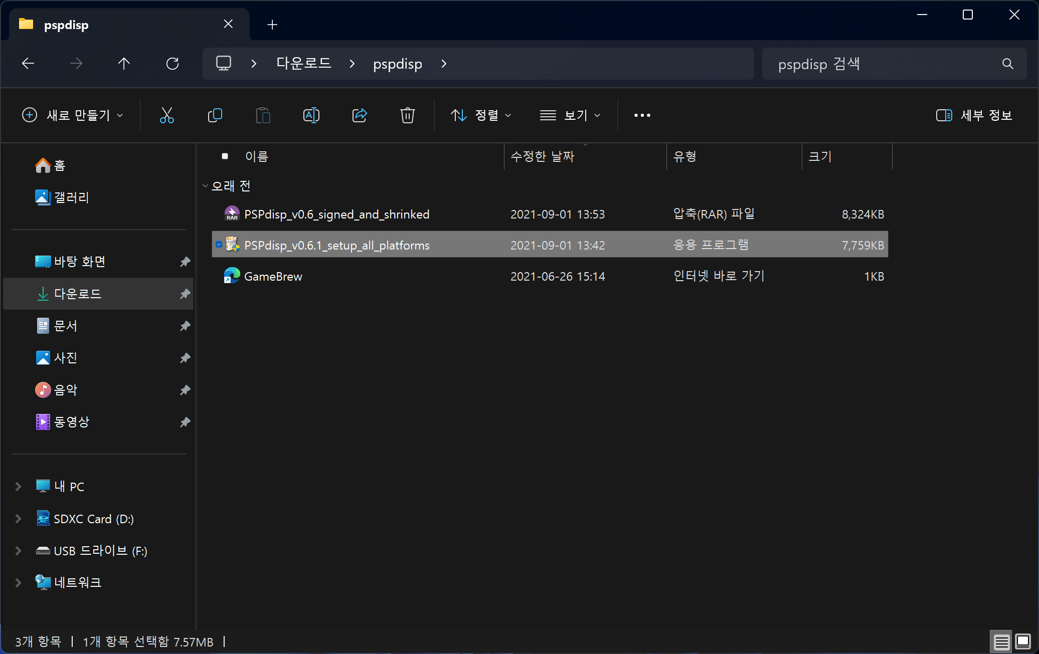Open the three-dot more options menu

click(642, 115)
